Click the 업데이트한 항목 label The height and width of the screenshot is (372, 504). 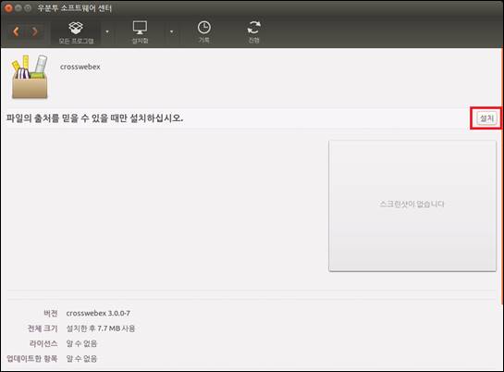(32, 358)
